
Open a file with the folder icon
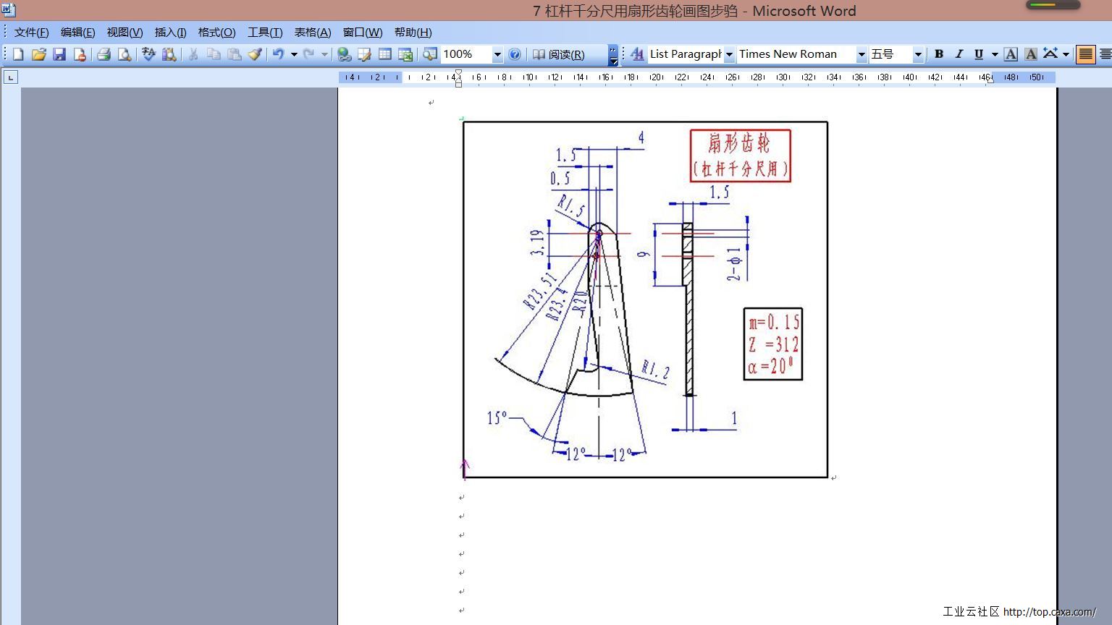pos(38,54)
